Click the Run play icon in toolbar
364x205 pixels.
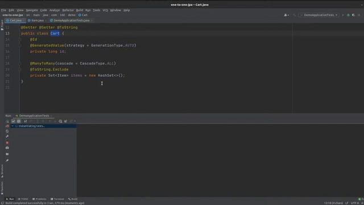(343, 15)
